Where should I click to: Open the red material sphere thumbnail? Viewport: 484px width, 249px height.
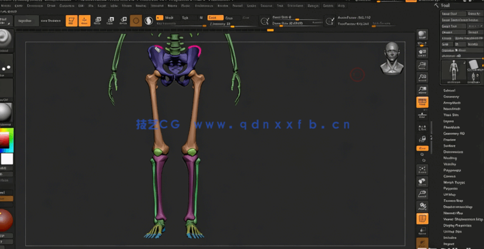coord(5,220)
